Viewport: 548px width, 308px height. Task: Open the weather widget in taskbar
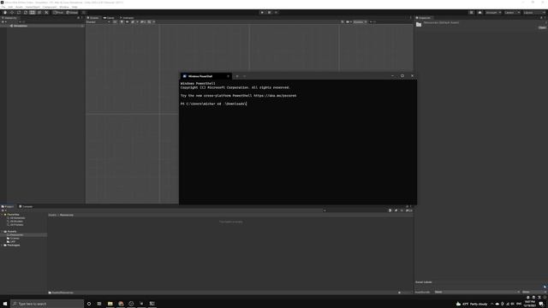pyautogui.click(x=472, y=304)
